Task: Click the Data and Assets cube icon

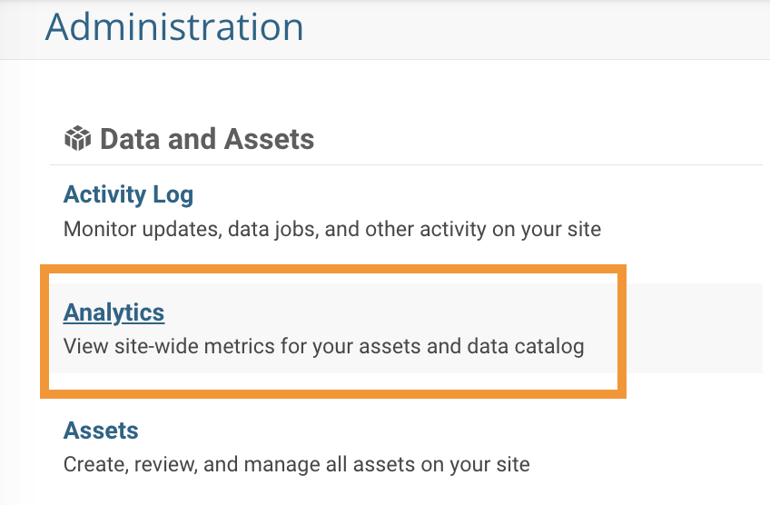Action: pos(77,138)
